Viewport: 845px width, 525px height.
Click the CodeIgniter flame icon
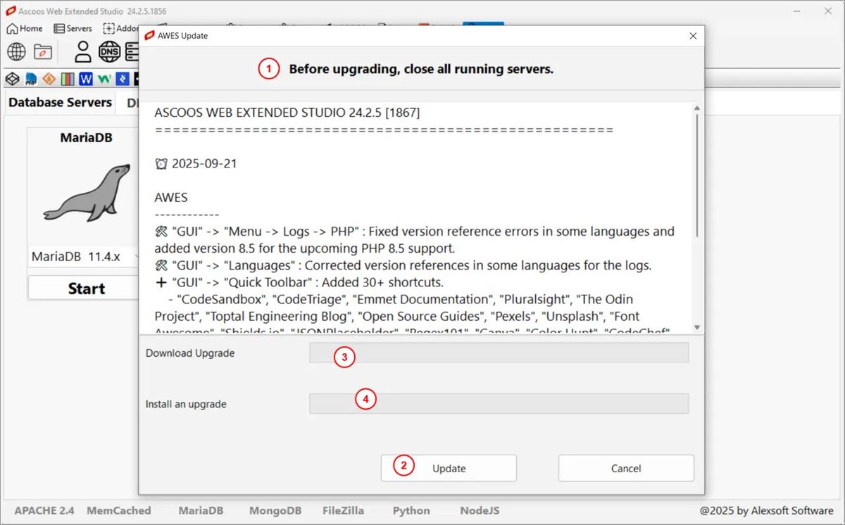[48, 79]
